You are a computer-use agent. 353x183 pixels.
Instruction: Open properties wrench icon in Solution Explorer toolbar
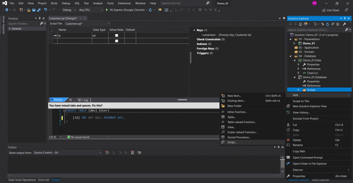click(344, 24)
